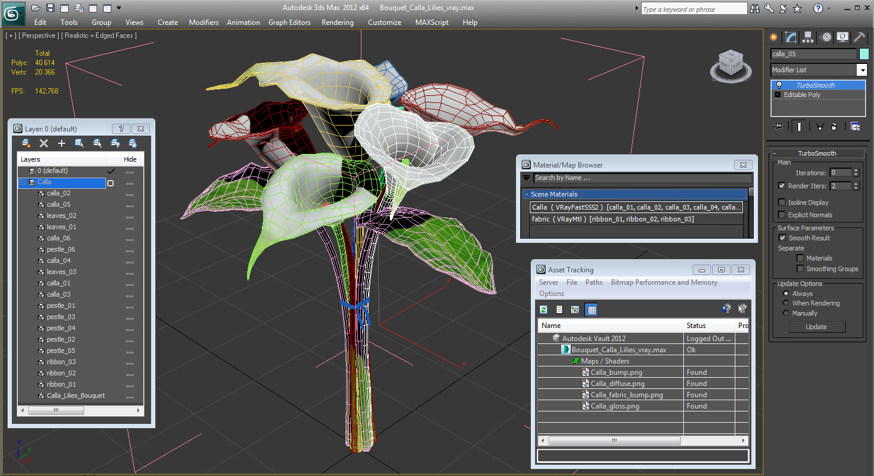Select the Manually update option

[x=786, y=313]
